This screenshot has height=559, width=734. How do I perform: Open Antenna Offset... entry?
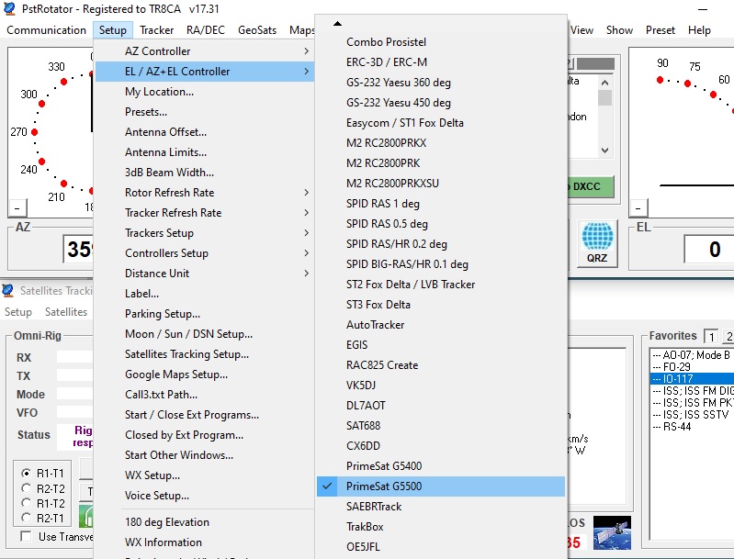(x=204, y=132)
